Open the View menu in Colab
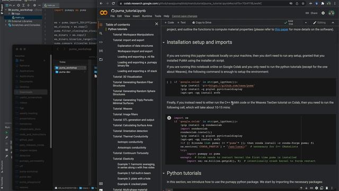The image size is (339, 191). click(127, 16)
